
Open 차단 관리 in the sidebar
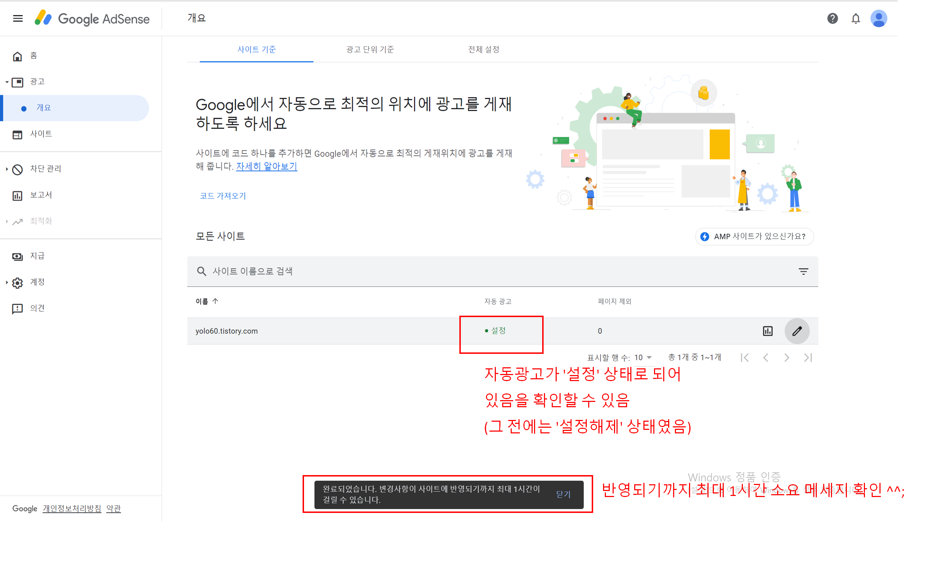tap(46, 169)
